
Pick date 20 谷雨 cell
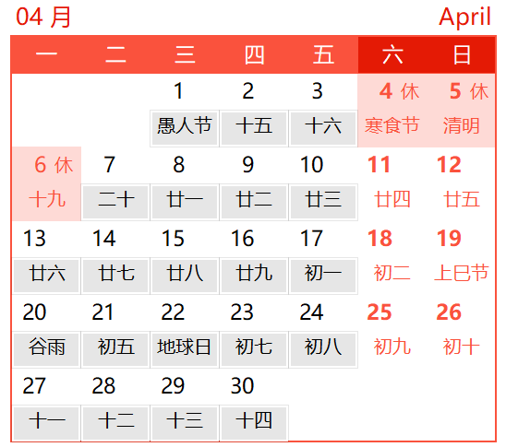pos(46,331)
